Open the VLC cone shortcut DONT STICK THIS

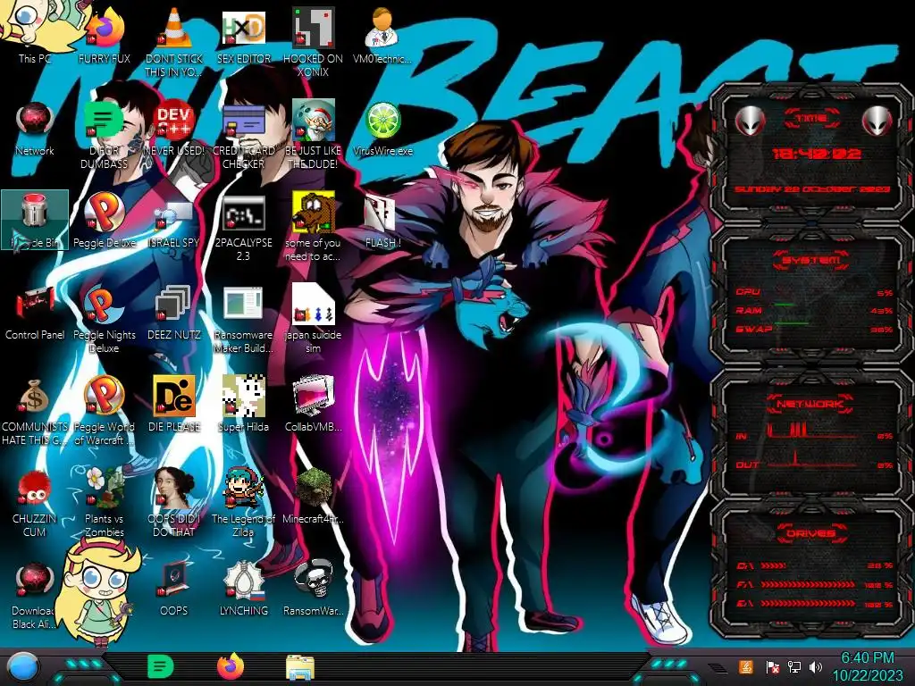174,42
